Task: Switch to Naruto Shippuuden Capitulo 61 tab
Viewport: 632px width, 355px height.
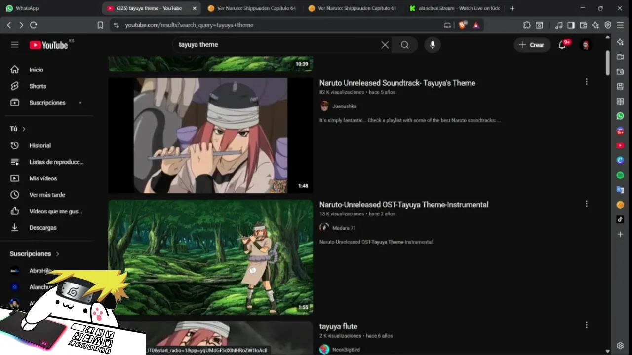Action: point(352,8)
